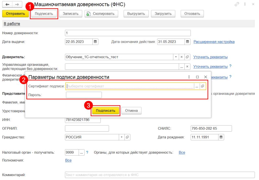Show help for Налоговый орган - получатель
259x180 pixels.
[87, 152]
